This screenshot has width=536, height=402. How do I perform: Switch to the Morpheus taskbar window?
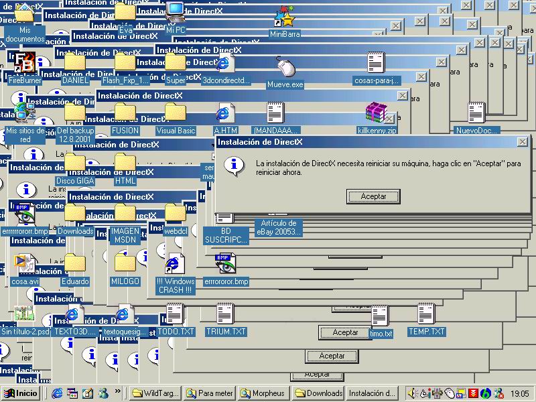coord(264,393)
